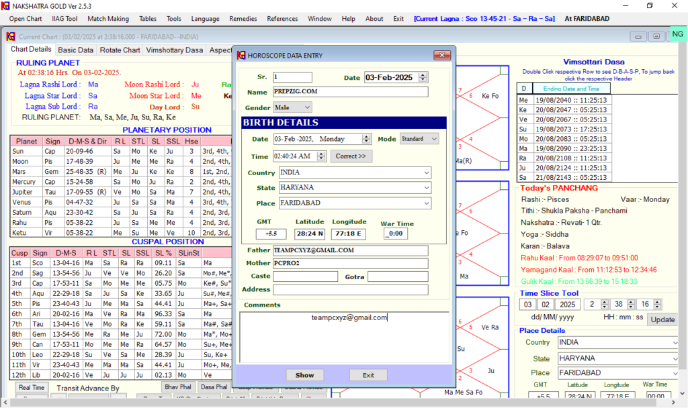This screenshot has height=408, width=688.
Task: Click the Correct >> button
Action: (351, 156)
